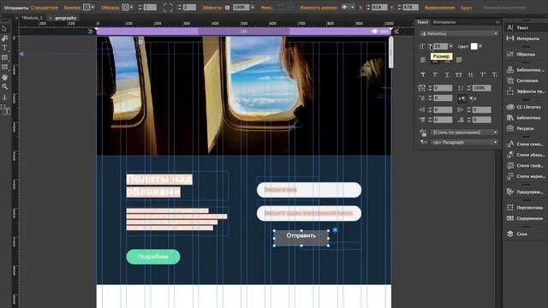Viewport: 548px width, 308px height.
Task: Set left-to-right paragraph direction
Action: point(462,99)
